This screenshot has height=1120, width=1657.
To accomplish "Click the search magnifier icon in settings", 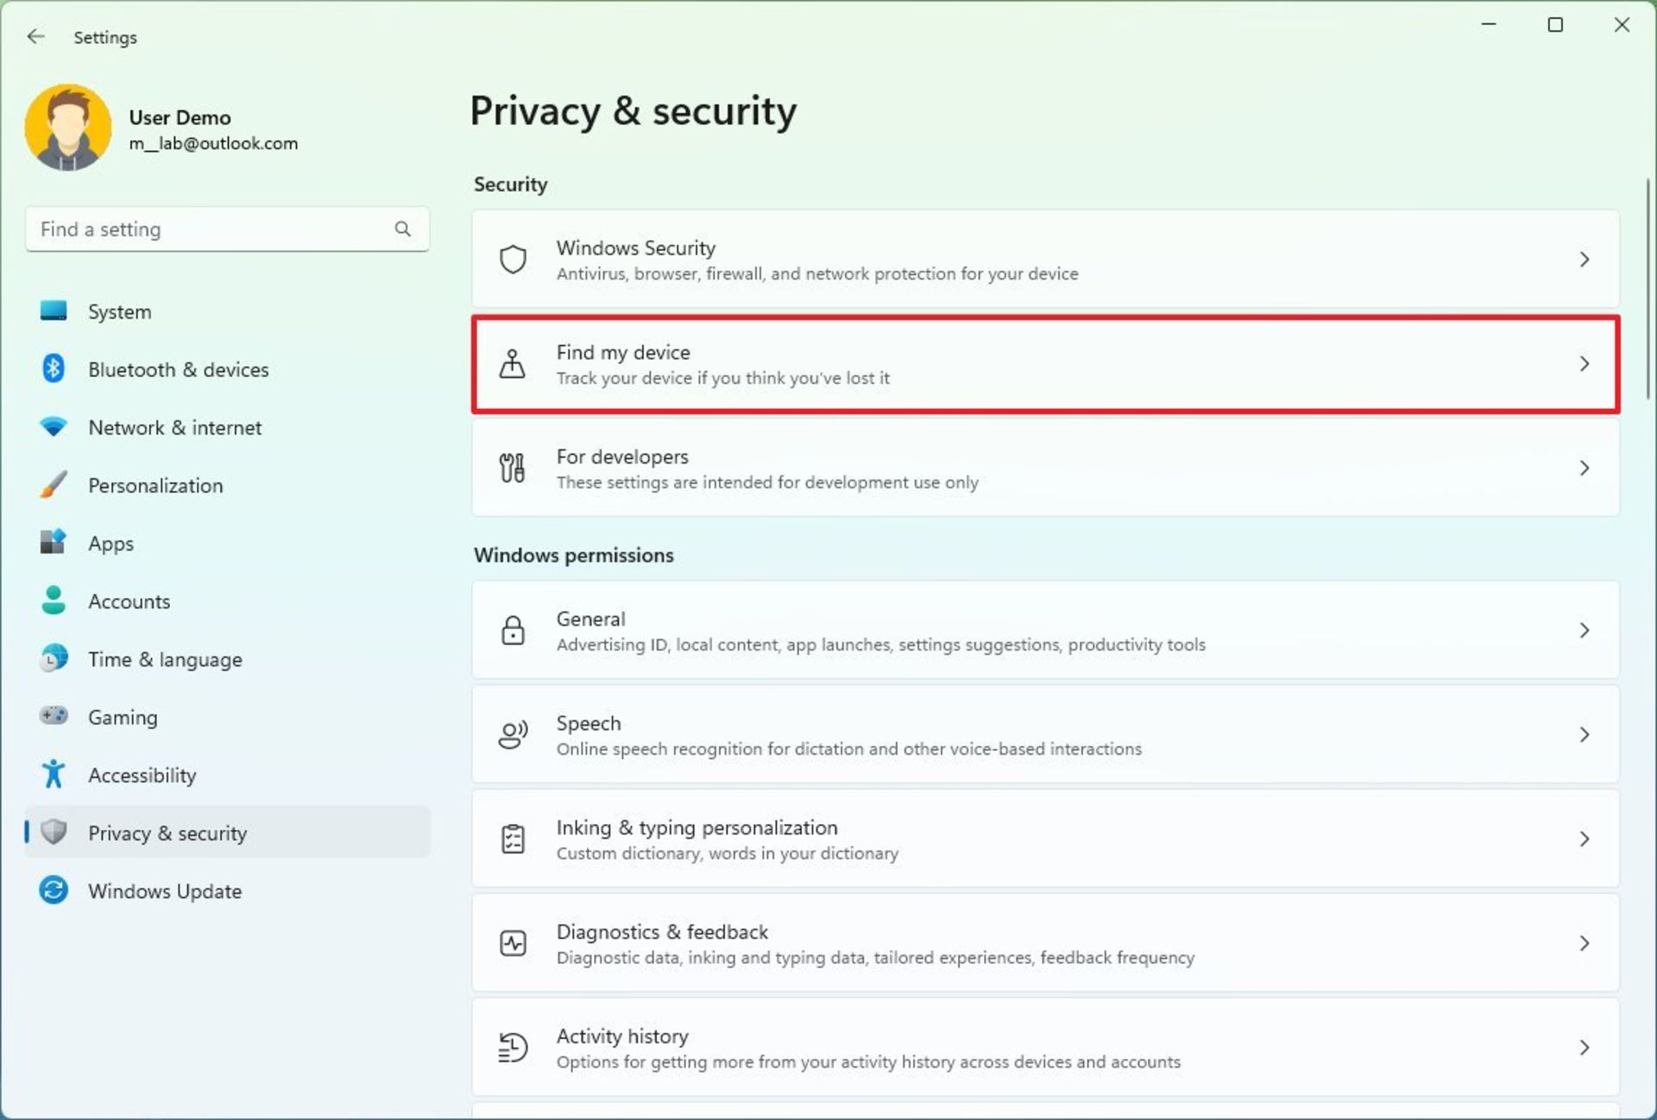I will tap(404, 229).
